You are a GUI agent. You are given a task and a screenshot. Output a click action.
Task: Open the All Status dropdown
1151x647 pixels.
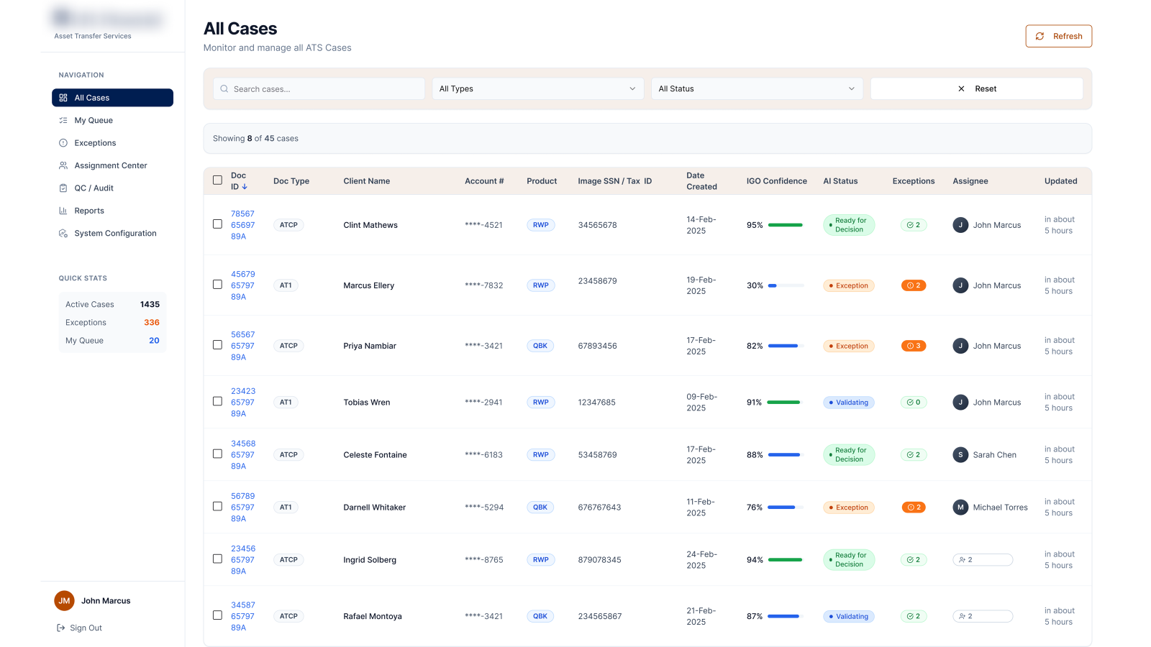point(757,89)
